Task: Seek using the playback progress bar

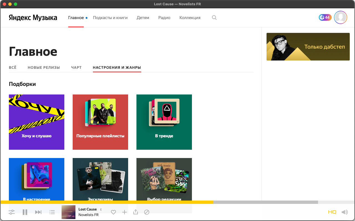Action: 177,202
